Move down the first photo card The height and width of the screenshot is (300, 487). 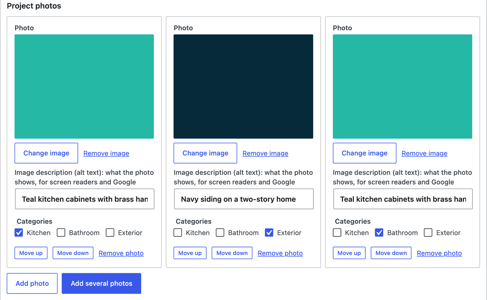(73, 253)
